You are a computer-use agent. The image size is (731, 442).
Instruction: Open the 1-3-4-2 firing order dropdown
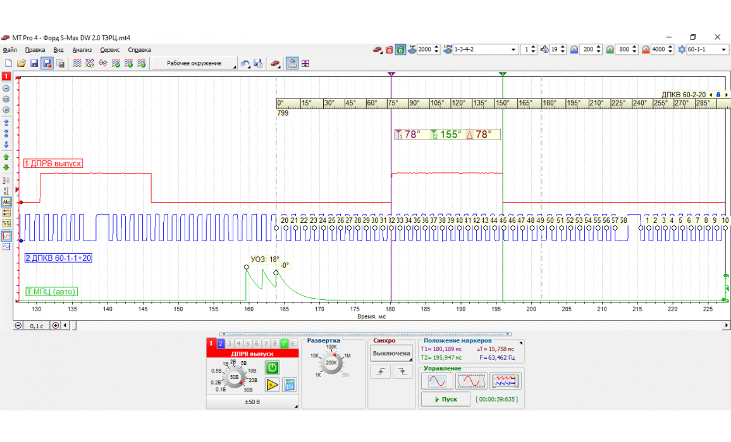[x=513, y=49]
